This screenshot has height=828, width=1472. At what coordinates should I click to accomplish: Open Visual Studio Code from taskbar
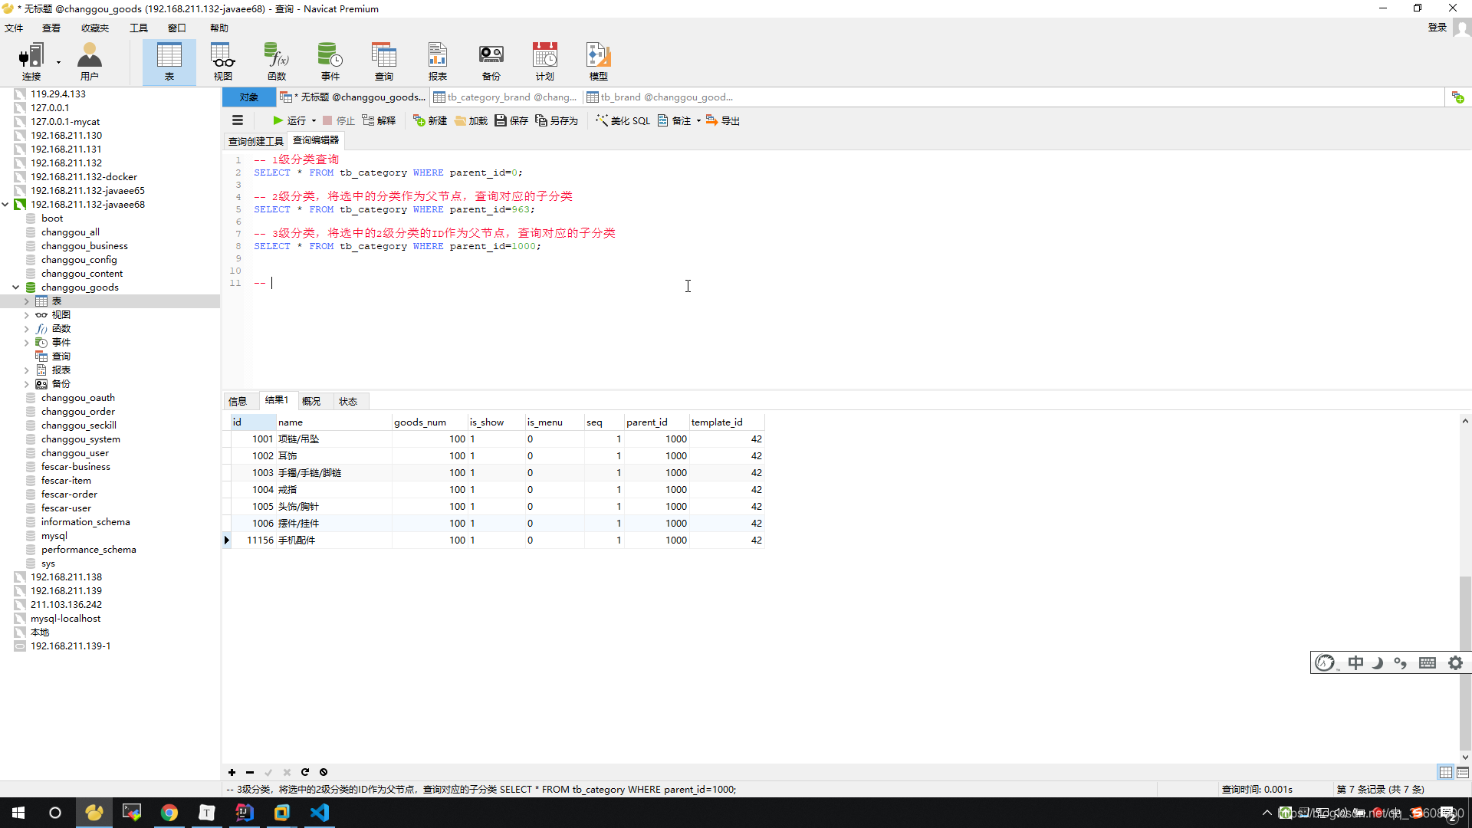point(320,813)
